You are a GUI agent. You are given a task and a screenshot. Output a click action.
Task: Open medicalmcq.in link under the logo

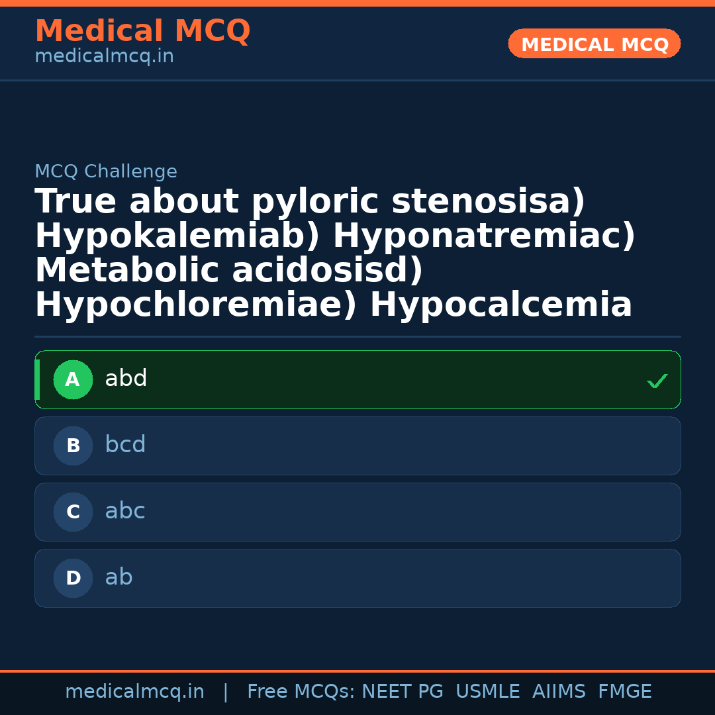(104, 56)
